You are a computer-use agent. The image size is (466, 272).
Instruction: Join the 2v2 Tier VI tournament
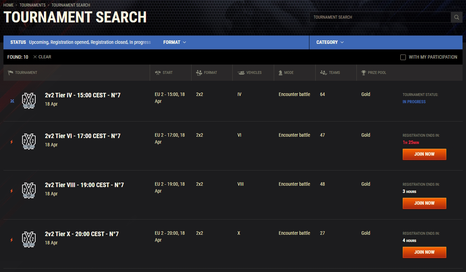(x=424, y=154)
